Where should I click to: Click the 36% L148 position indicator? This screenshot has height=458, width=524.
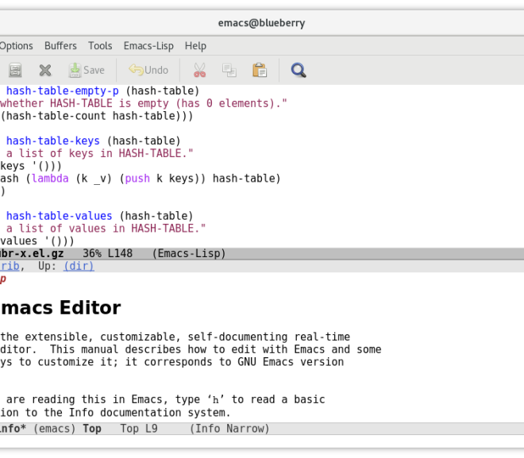[108, 253]
